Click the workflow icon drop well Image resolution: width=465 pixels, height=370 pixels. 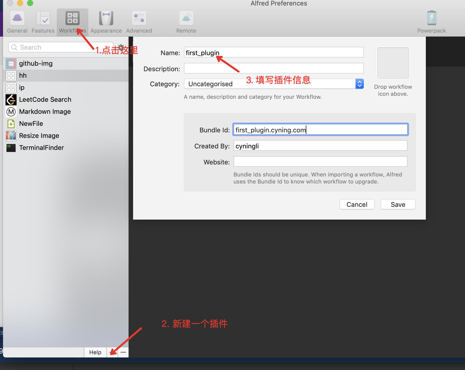[x=393, y=63]
